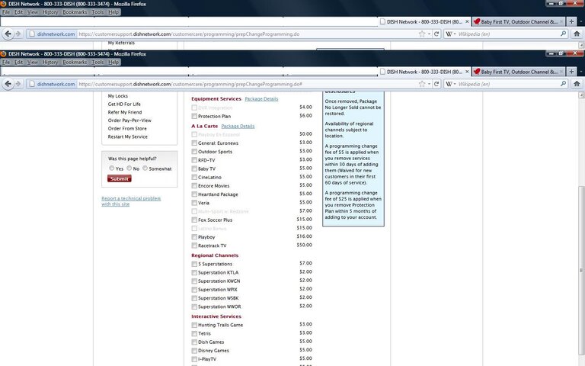Open a new tab with the plus button in the front window

tap(571, 72)
